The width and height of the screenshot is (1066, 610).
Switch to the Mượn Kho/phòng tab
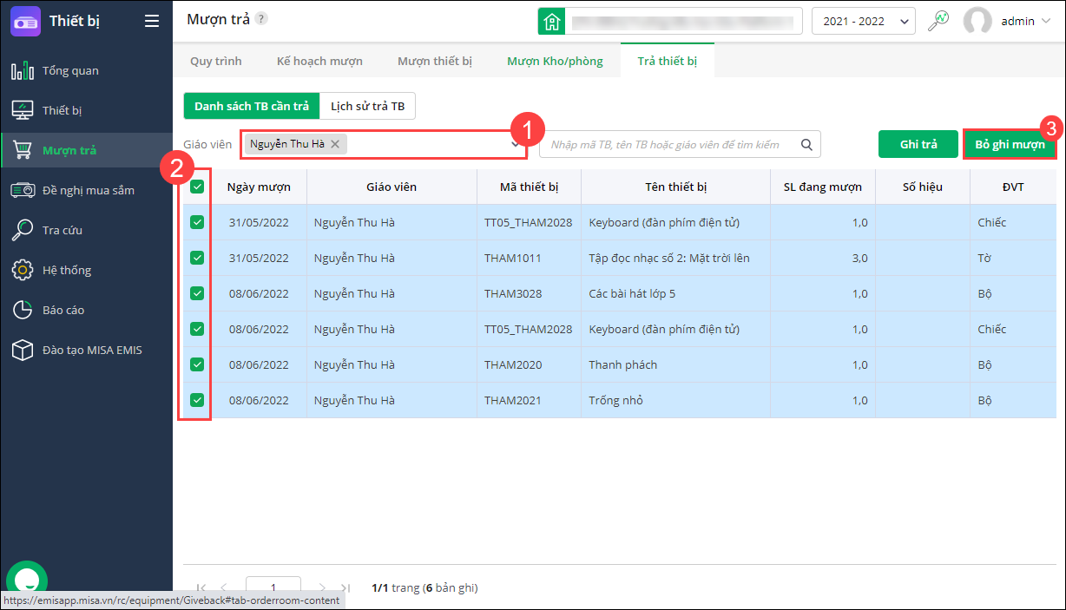pyautogui.click(x=556, y=61)
